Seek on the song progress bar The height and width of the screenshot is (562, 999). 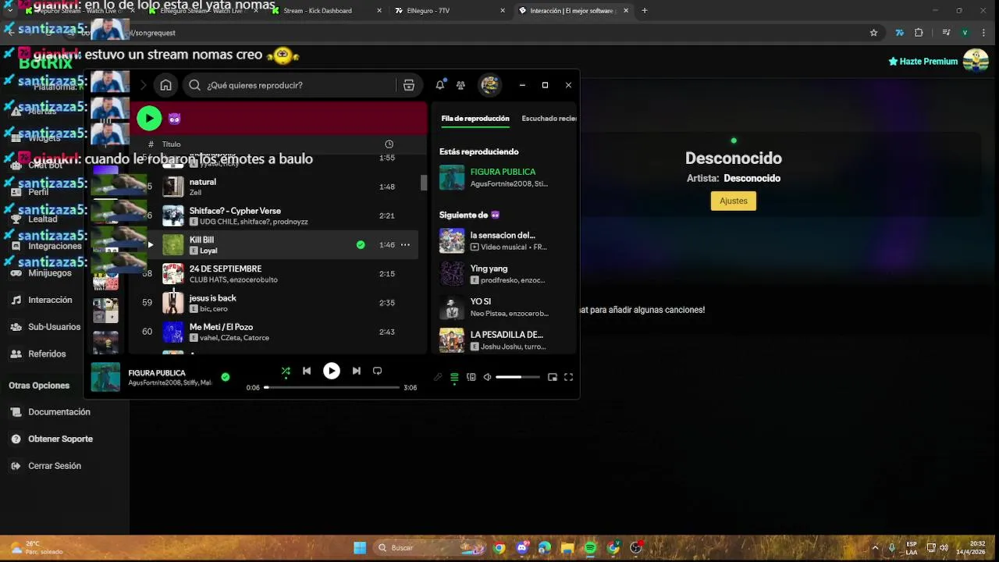pos(332,387)
